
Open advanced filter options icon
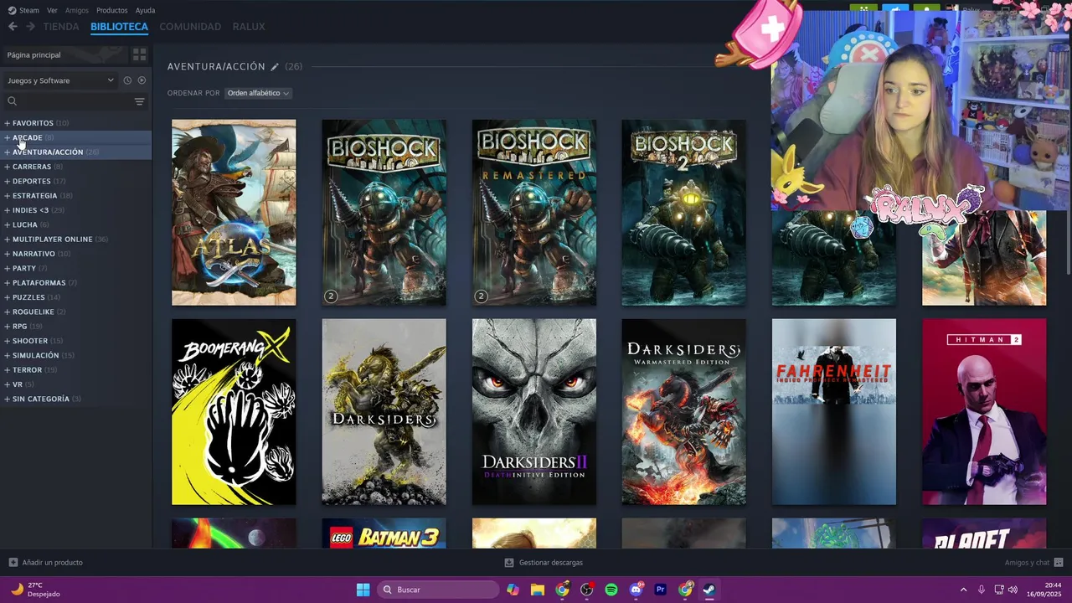point(139,101)
